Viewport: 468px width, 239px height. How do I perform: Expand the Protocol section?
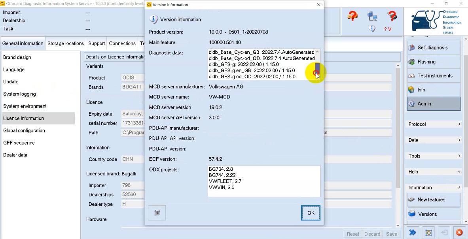click(434, 124)
